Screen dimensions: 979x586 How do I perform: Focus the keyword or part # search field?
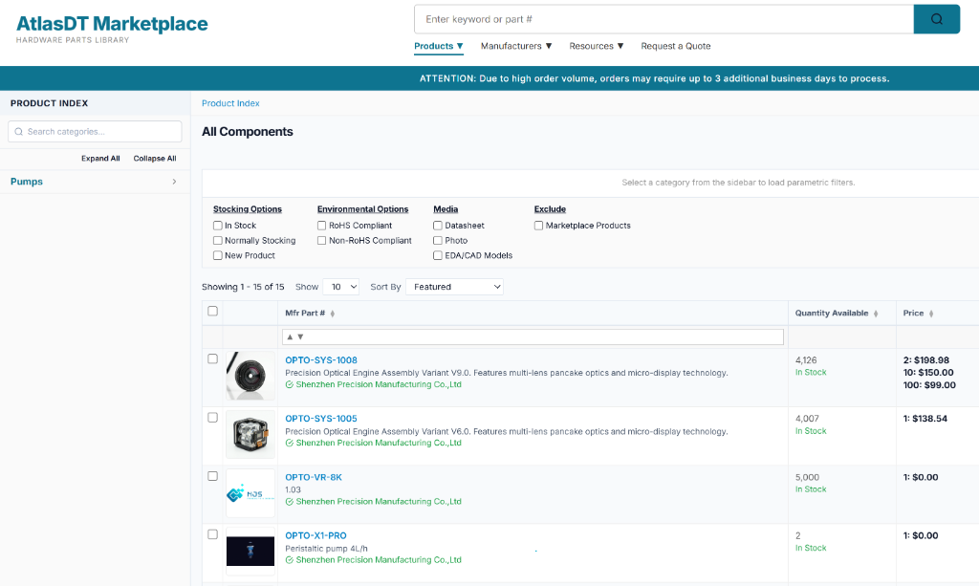coord(664,19)
